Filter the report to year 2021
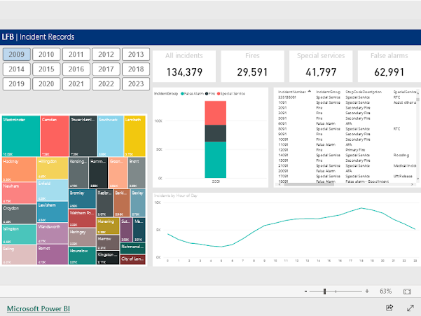The height and width of the screenshot is (316, 421). click(76, 84)
